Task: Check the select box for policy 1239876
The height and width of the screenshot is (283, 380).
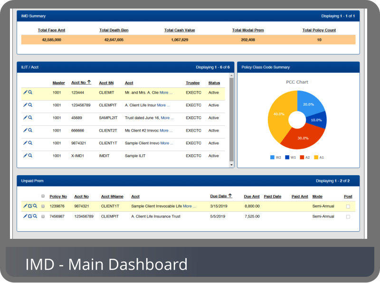Action: point(43,206)
